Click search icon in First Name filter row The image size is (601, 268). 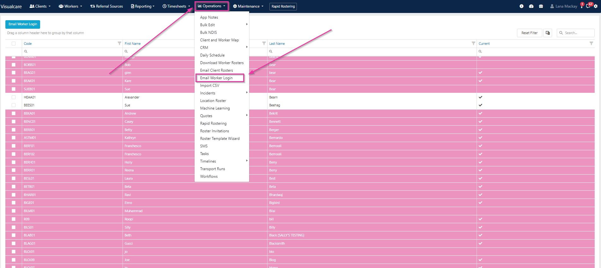click(126, 51)
